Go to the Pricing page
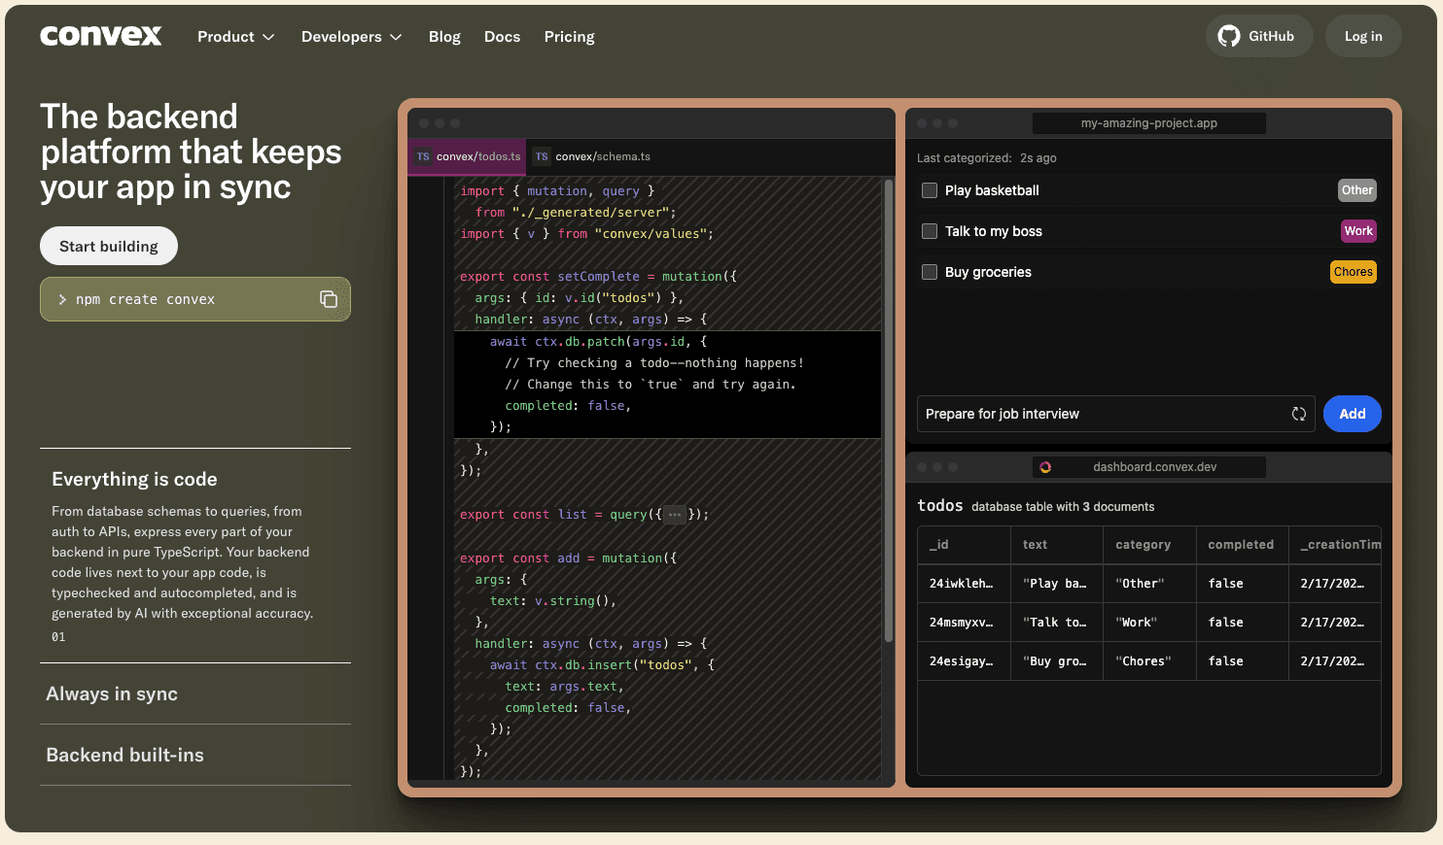 click(x=569, y=37)
